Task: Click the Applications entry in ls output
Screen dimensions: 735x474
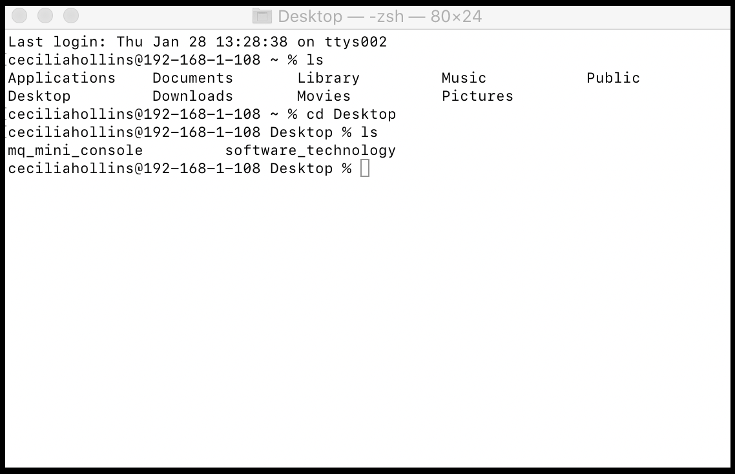Action: coord(61,78)
